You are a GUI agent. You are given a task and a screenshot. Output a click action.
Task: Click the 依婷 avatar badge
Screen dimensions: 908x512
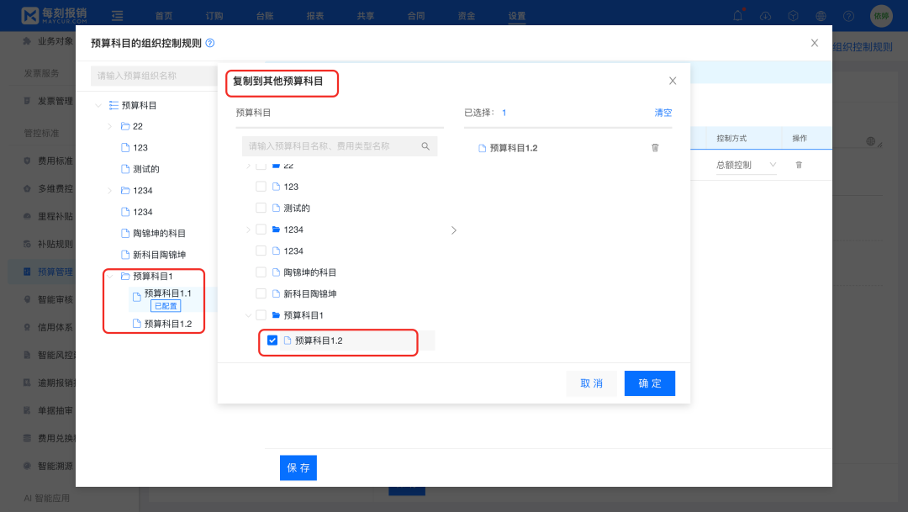tap(881, 15)
